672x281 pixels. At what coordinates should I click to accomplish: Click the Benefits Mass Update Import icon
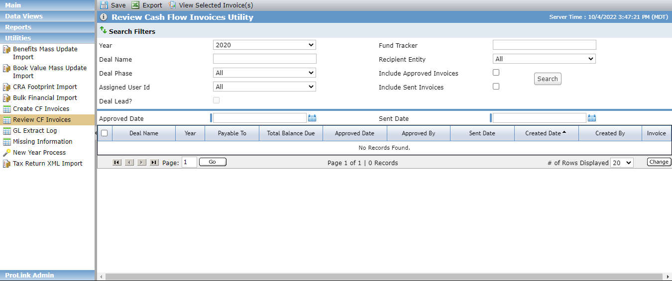pyautogui.click(x=7, y=50)
